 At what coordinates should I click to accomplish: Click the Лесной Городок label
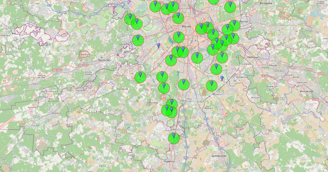pyautogui.click(x=88, y=73)
